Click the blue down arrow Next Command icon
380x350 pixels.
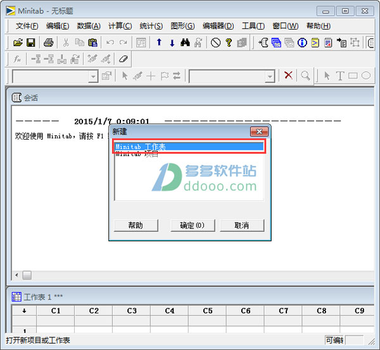click(x=172, y=43)
